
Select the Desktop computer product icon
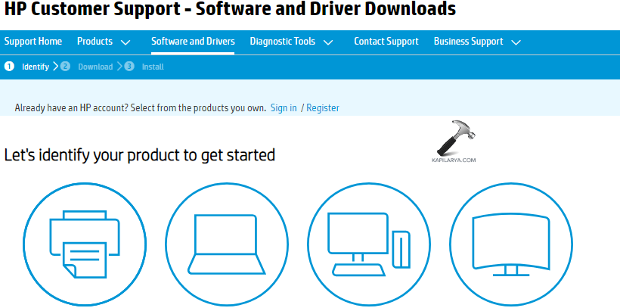pos(369,244)
